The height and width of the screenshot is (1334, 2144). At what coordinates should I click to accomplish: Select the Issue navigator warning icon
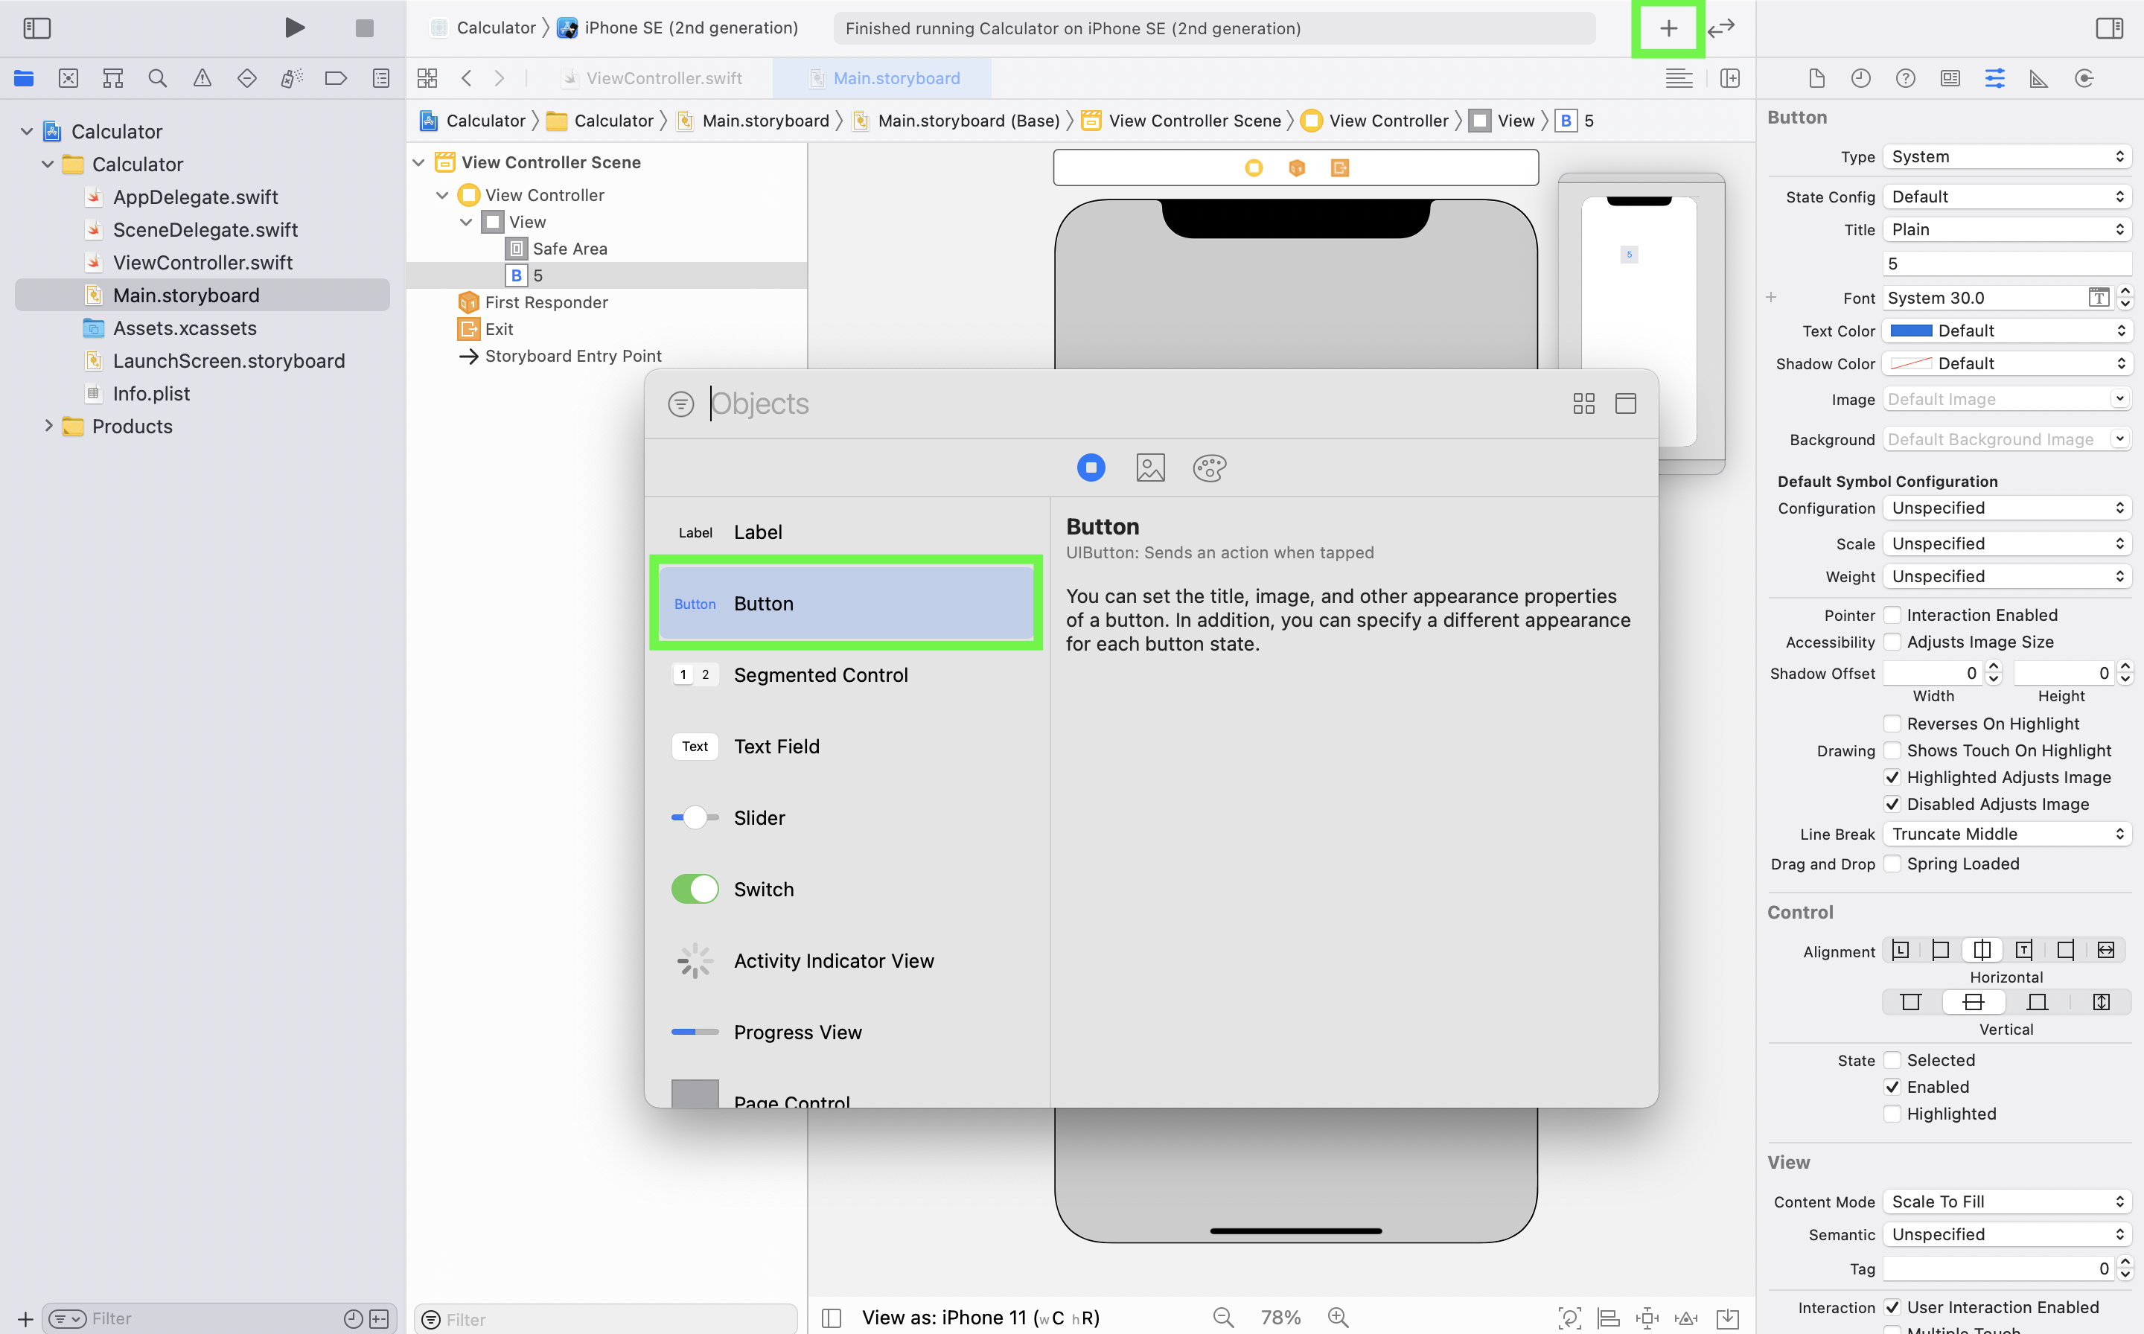click(x=202, y=78)
